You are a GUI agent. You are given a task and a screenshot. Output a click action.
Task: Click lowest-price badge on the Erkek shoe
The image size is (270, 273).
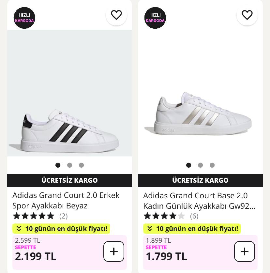tap(61, 229)
